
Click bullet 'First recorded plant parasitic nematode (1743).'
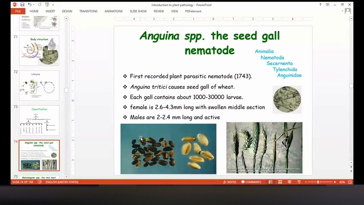[191, 76]
